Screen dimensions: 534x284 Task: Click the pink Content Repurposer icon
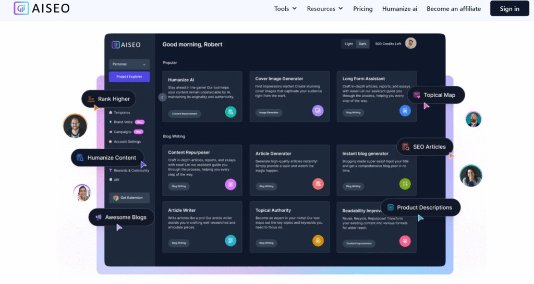[230, 184]
